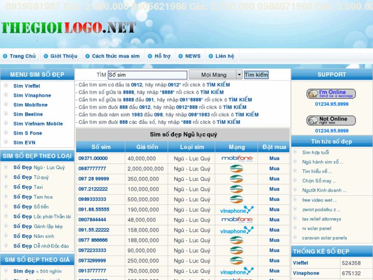This screenshot has height=280, width=373.
Task: Open Sim Mobifone in the menu
Action: 30,105
